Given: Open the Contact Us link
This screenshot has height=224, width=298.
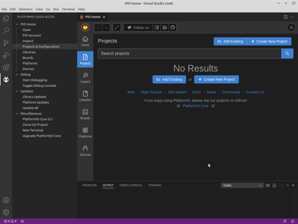Looking at the screenshot, I should tap(255, 92).
